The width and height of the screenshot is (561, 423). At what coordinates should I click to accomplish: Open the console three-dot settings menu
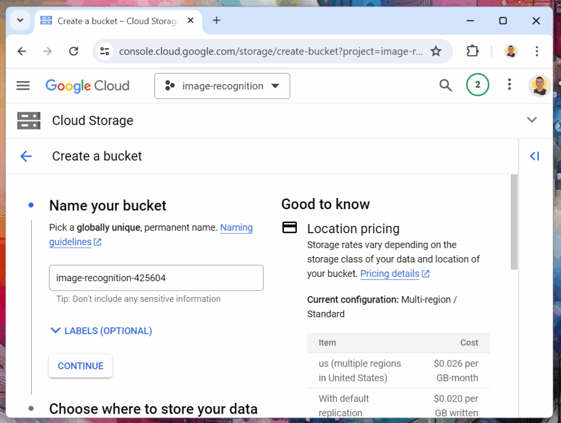[x=509, y=85]
